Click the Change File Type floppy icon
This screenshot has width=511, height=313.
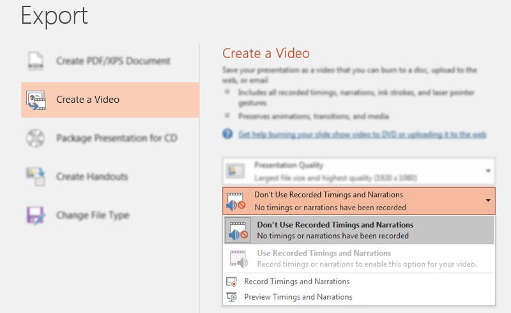coord(36,215)
